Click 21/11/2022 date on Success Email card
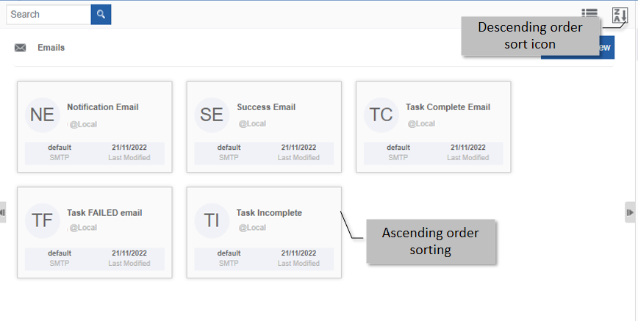Viewport: 638px width, 321px height. pos(298,147)
